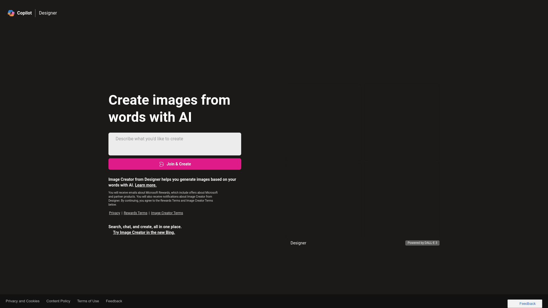Viewport: 548px width, 308px height.
Task: Try Image Creator in the new Bing
Action: tap(144, 232)
